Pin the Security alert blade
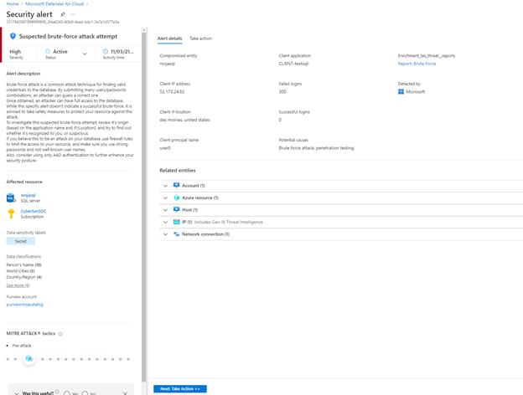 point(63,14)
